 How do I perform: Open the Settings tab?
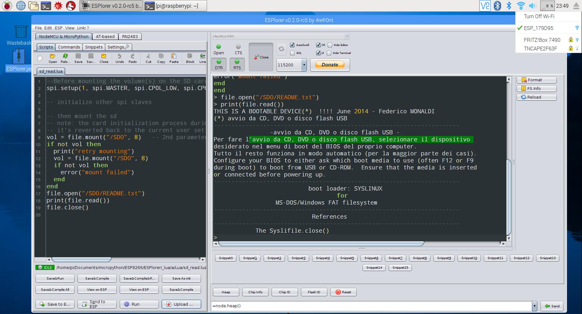118,47
